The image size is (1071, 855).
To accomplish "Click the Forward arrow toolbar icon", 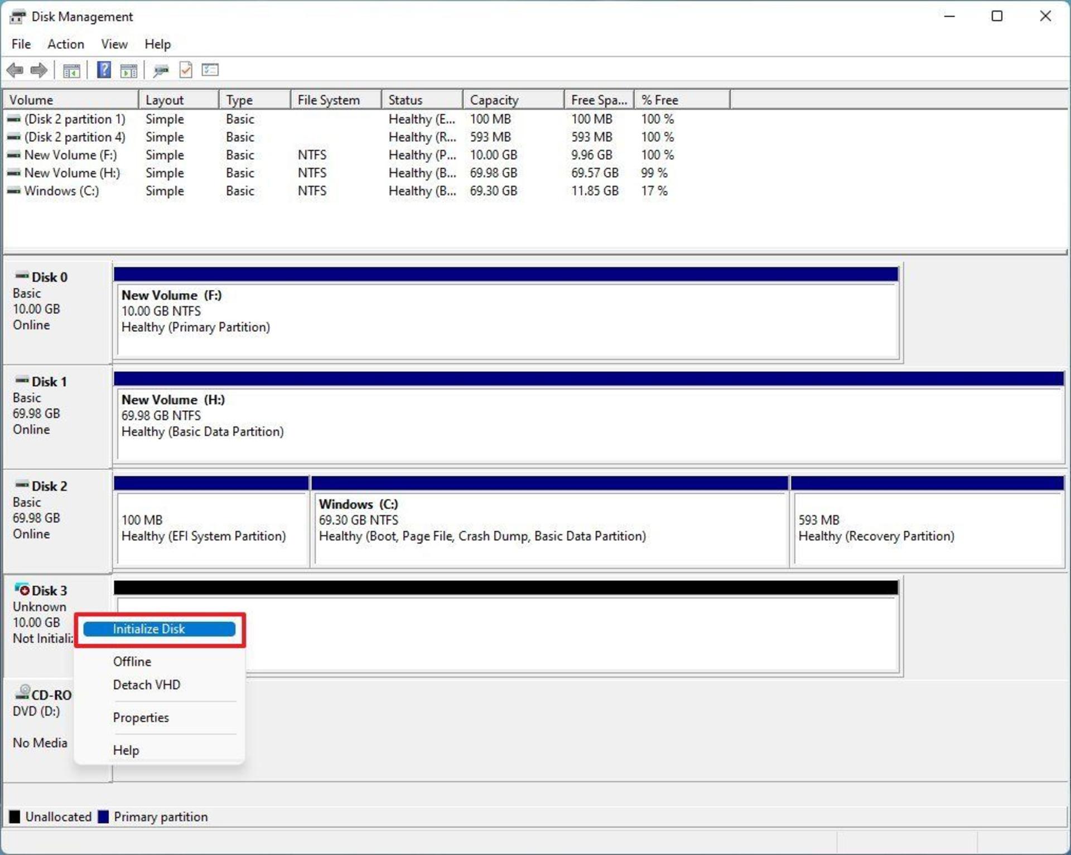I will [x=39, y=70].
